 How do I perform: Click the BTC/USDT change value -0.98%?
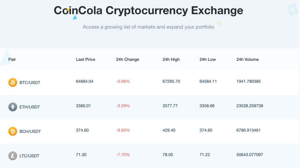[x=123, y=82]
